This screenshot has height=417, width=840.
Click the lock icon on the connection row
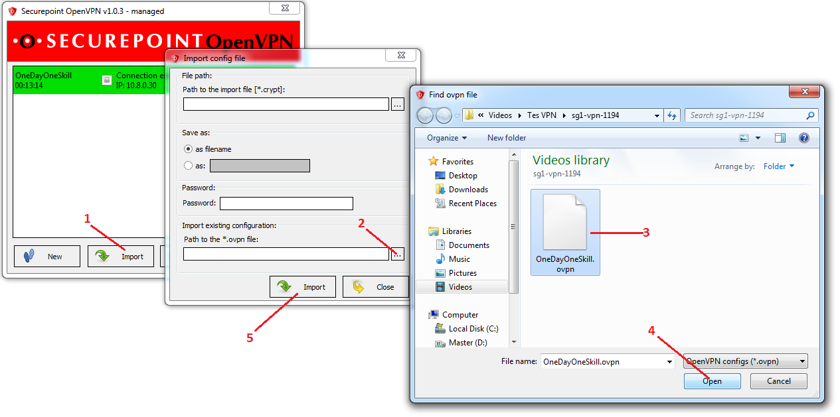coord(106,80)
